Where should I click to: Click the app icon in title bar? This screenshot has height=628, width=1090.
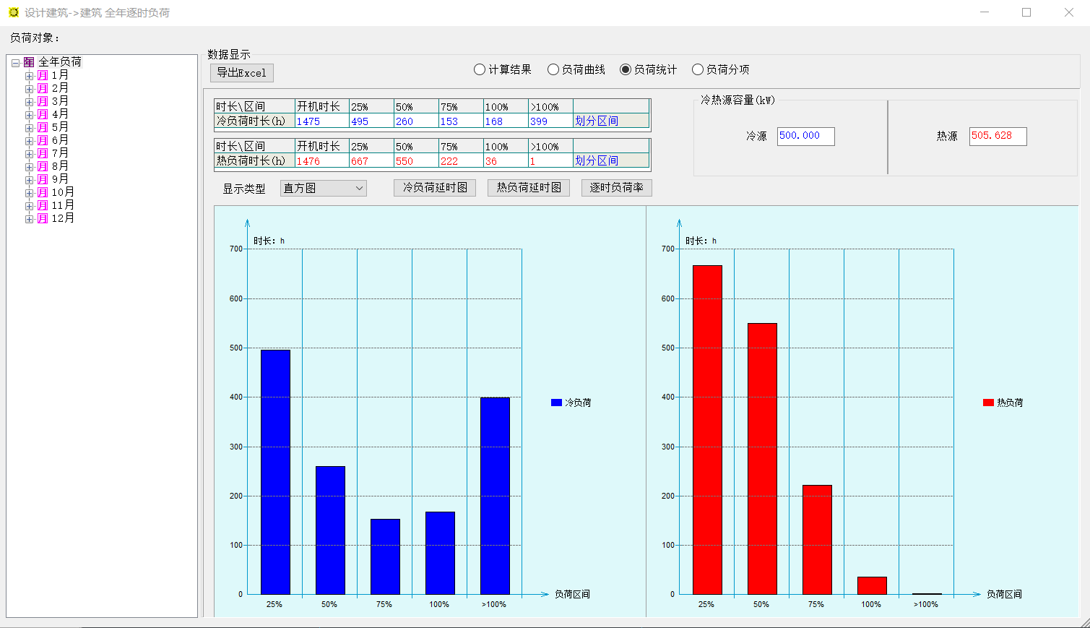[13, 12]
